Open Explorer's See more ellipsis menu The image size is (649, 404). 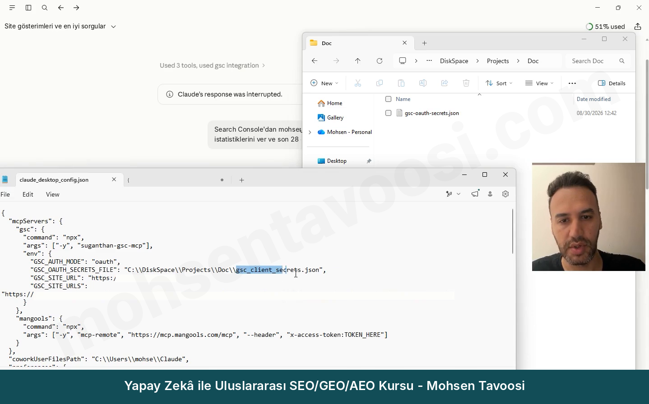572,83
